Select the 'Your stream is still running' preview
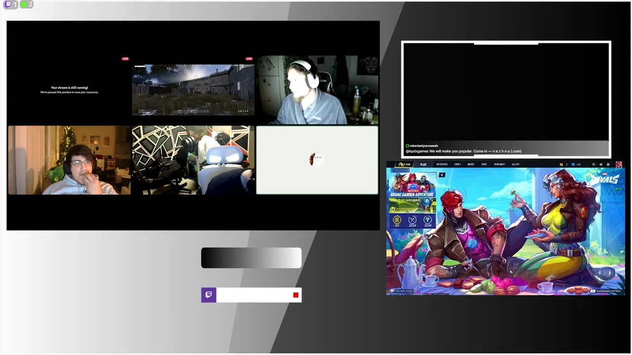The height and width of the screenshot is (355, 632). [69, 90]
